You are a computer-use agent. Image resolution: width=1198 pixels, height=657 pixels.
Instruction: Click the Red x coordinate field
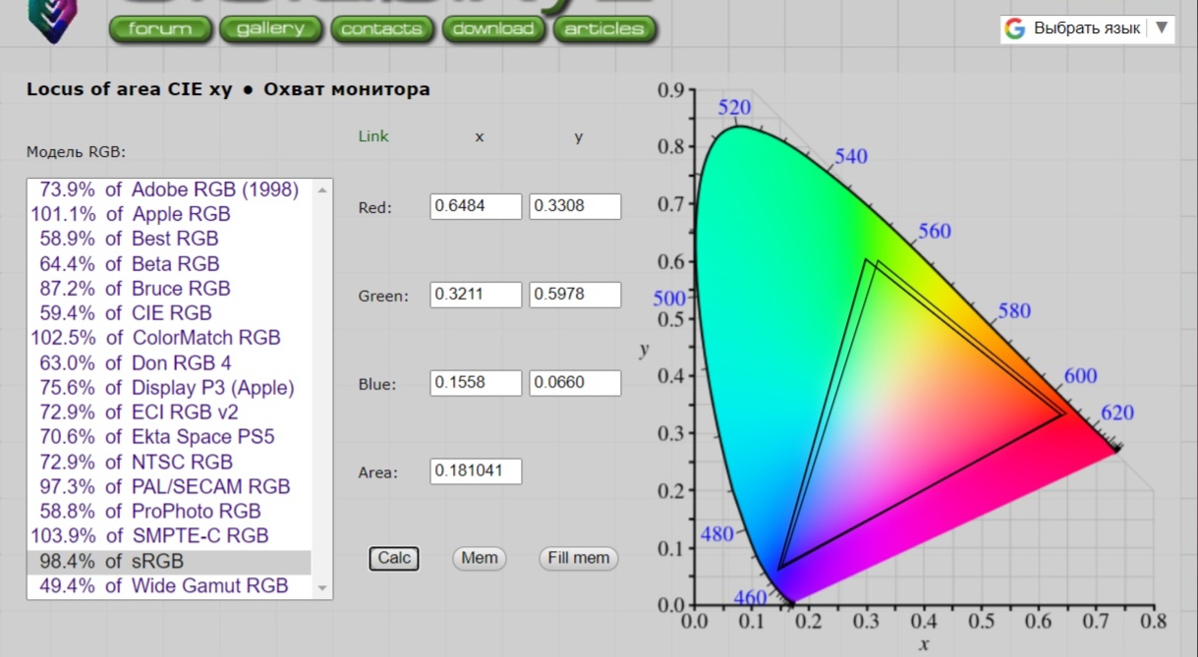pos(476,206)
